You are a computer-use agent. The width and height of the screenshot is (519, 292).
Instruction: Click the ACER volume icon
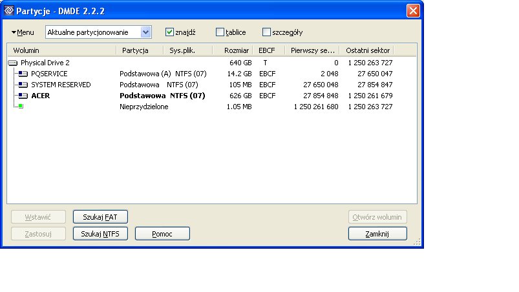click(23, 96)
